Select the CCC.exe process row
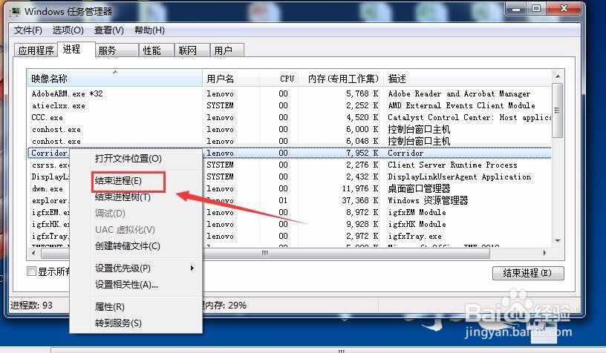The width and height of the screenshot is (606, 353). pyautogui.click(x=289, y=118)
